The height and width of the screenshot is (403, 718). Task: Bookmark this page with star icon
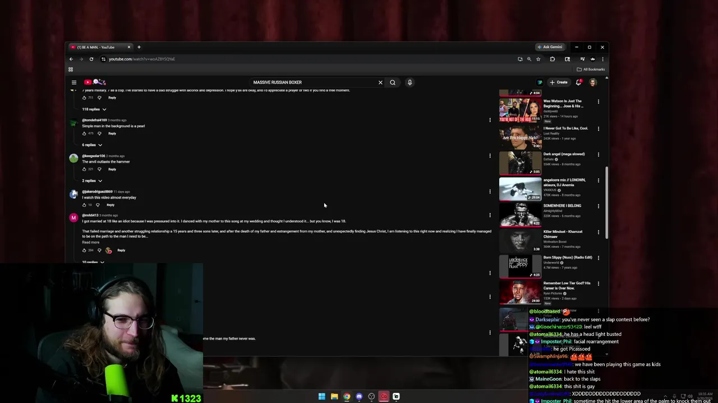[x=538, y=59]
